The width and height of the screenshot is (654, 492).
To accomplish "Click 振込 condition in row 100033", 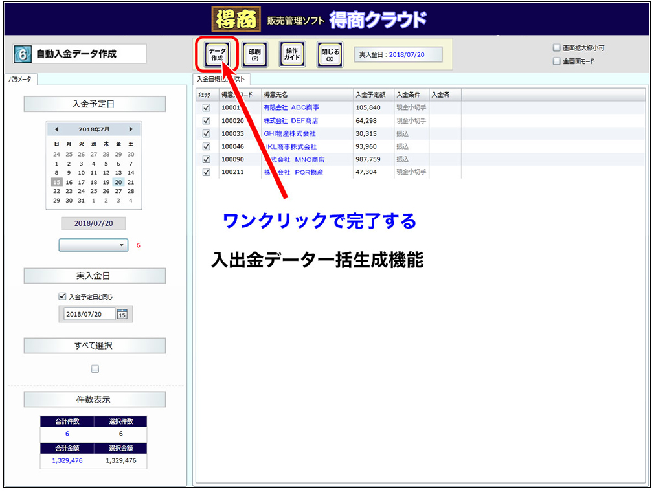I will pos(402,133).
